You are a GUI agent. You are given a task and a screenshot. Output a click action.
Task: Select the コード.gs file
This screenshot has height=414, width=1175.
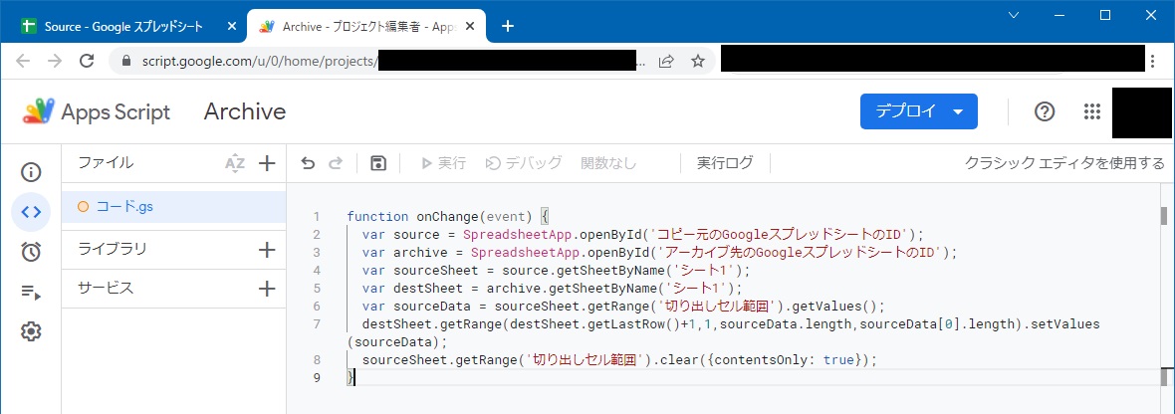tap(174, 207)
